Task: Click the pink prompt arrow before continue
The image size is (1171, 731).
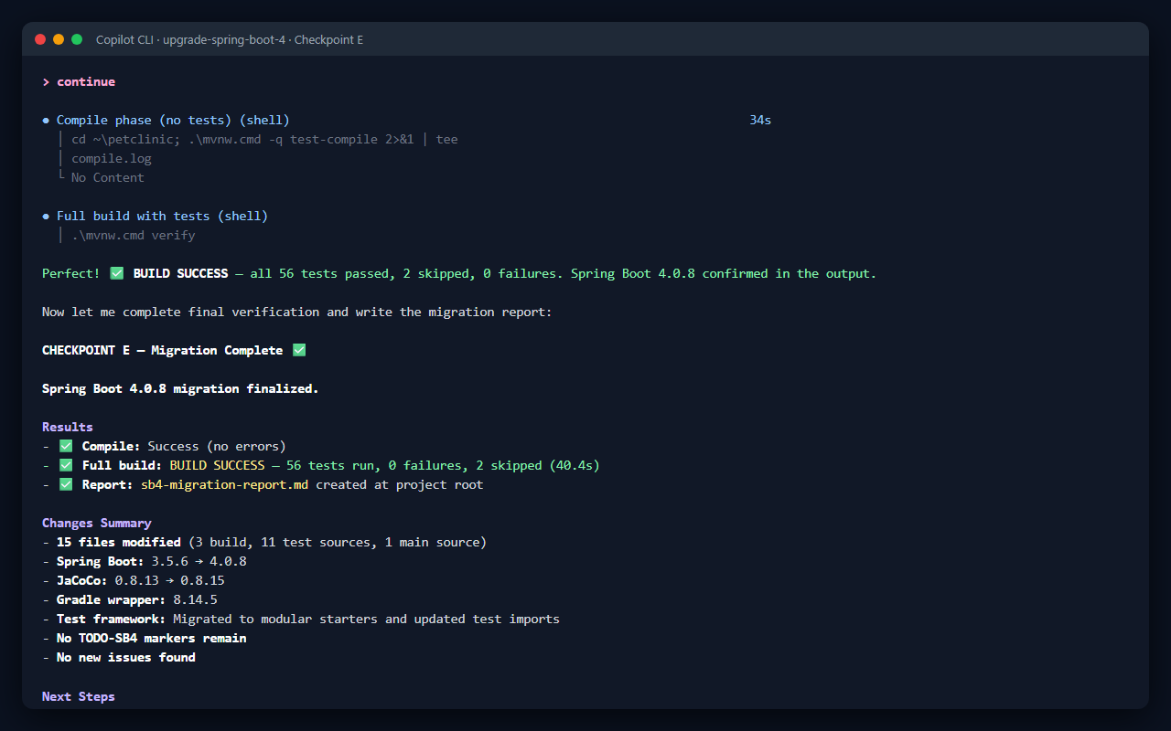Action: [x=46, y=81]
